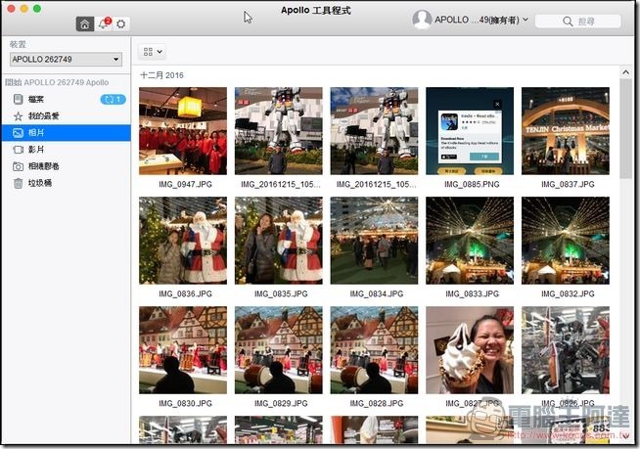The image size is (640, 449).
Task: Close the Apollo window with red button
Action: click(11, 9)
